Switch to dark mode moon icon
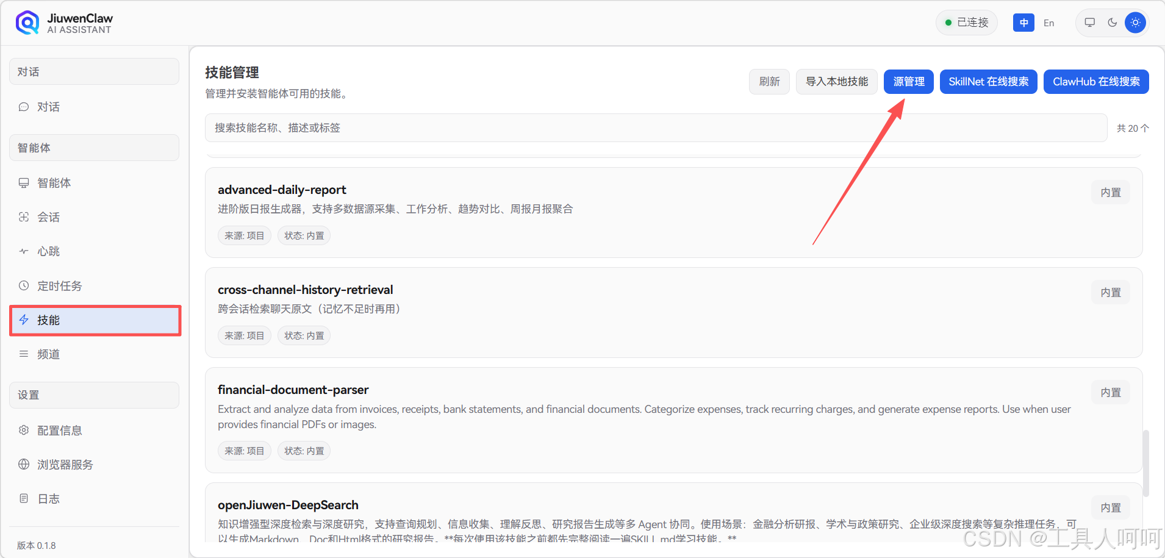The height and width of the screenshot is (558, 1165). tap(1113, 23)
